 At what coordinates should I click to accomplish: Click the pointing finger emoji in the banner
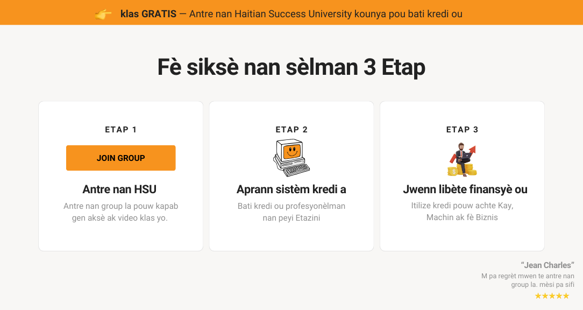[x=103, y=13]
